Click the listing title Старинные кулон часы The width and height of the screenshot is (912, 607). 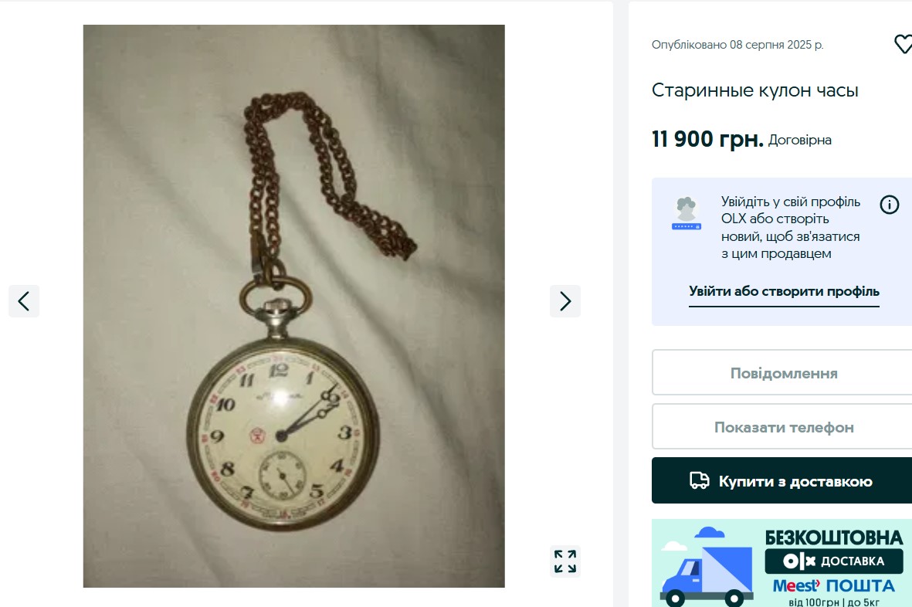(x=755, y=90)
